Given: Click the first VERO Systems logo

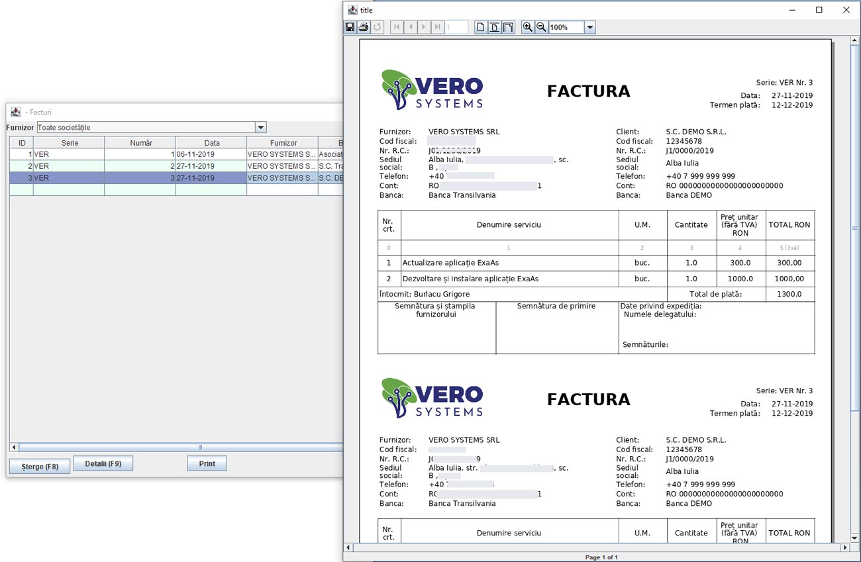Looking at the screenshot, I should coord(432,89).
